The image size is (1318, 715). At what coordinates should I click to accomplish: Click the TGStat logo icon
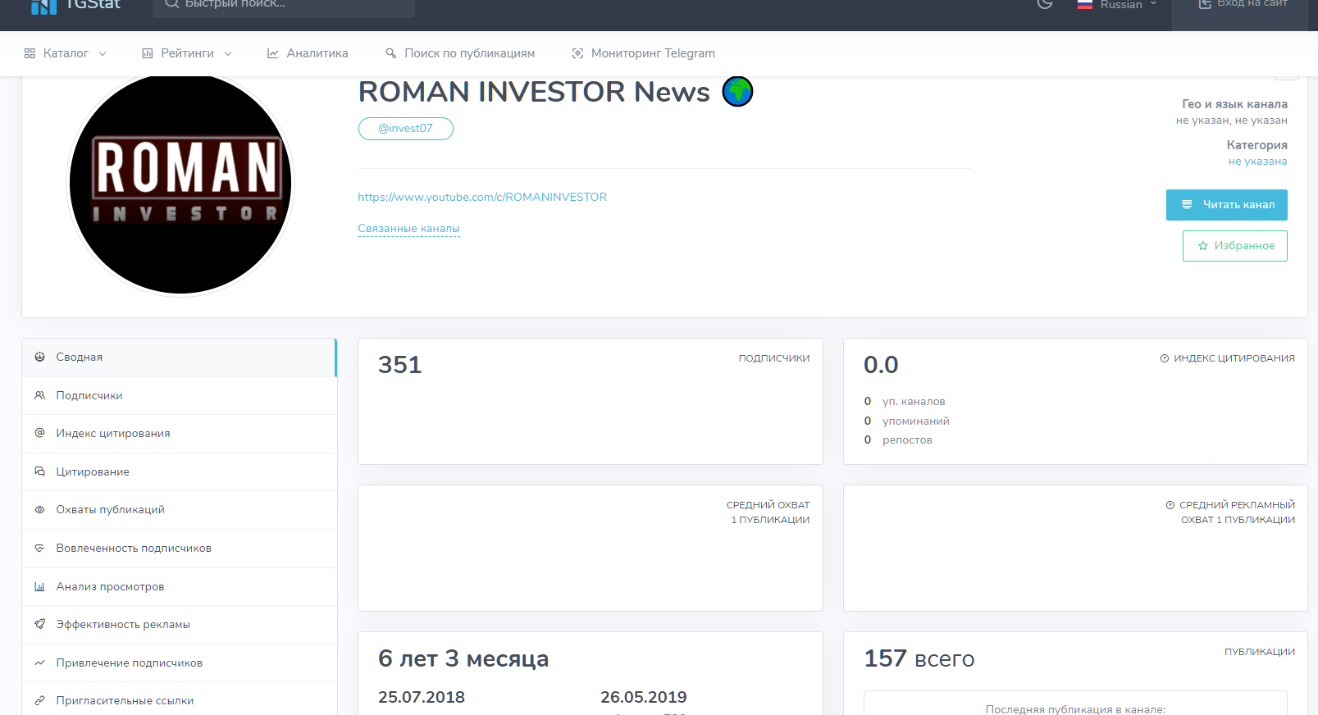pyautogui.click(x=43, y=7)
